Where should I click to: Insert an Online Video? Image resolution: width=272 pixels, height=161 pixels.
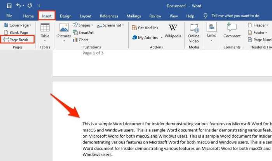tap(194, 33)
